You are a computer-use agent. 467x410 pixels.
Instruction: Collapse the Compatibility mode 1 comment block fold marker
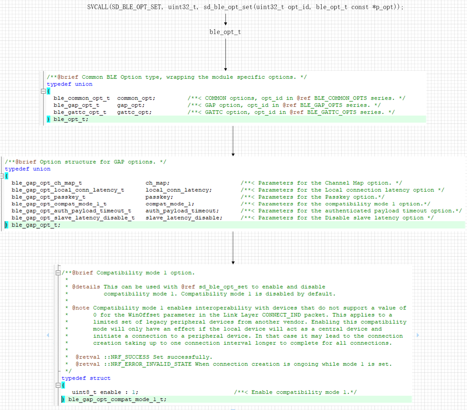58,273
